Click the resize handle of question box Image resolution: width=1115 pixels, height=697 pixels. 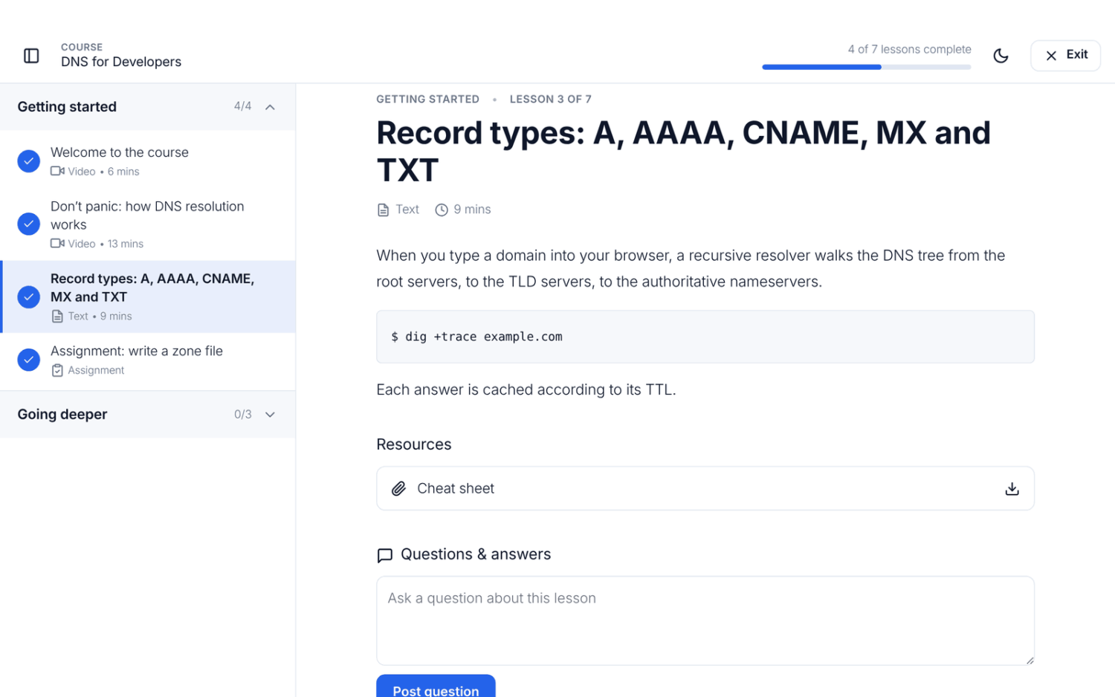pyautogui.click(x=1030, y=660)
